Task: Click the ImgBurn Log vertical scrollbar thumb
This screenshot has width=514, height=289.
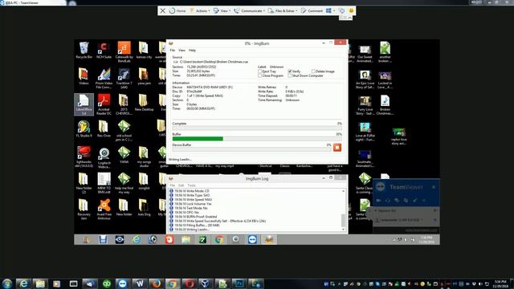Action: (343, 220)
